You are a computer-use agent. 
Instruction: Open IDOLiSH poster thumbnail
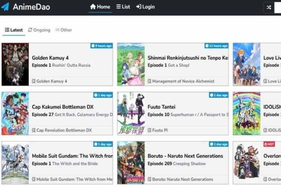(x=247, y=113)
